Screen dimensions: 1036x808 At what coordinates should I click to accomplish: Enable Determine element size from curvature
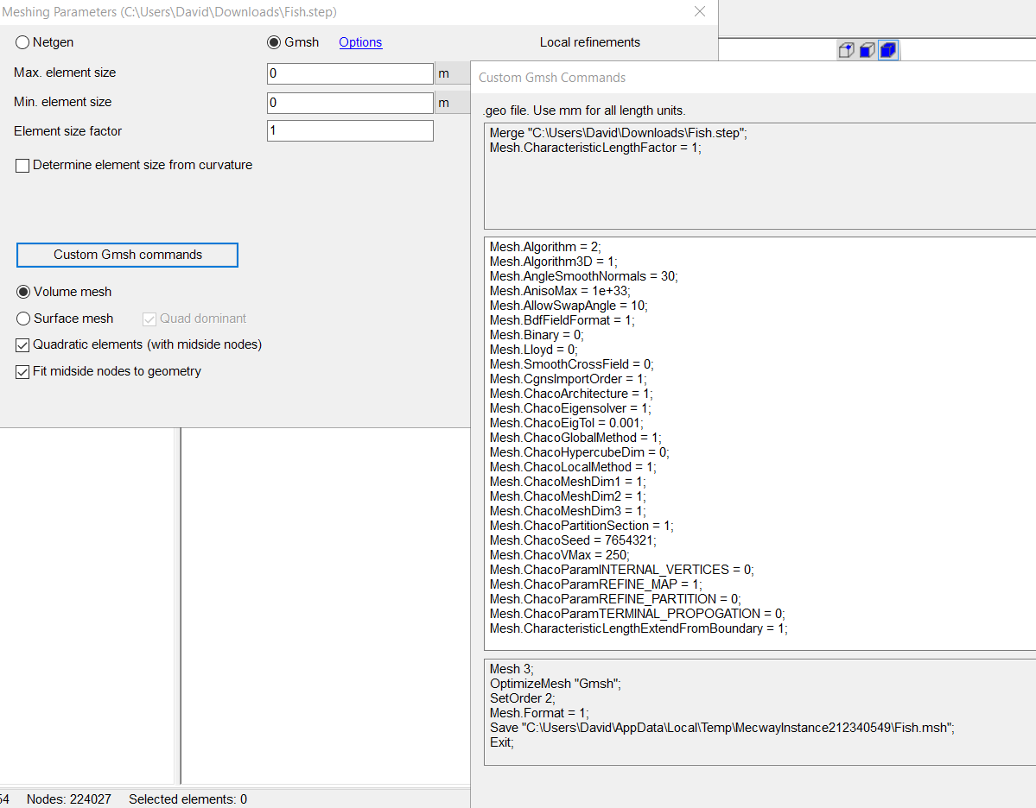click(134, 165)
